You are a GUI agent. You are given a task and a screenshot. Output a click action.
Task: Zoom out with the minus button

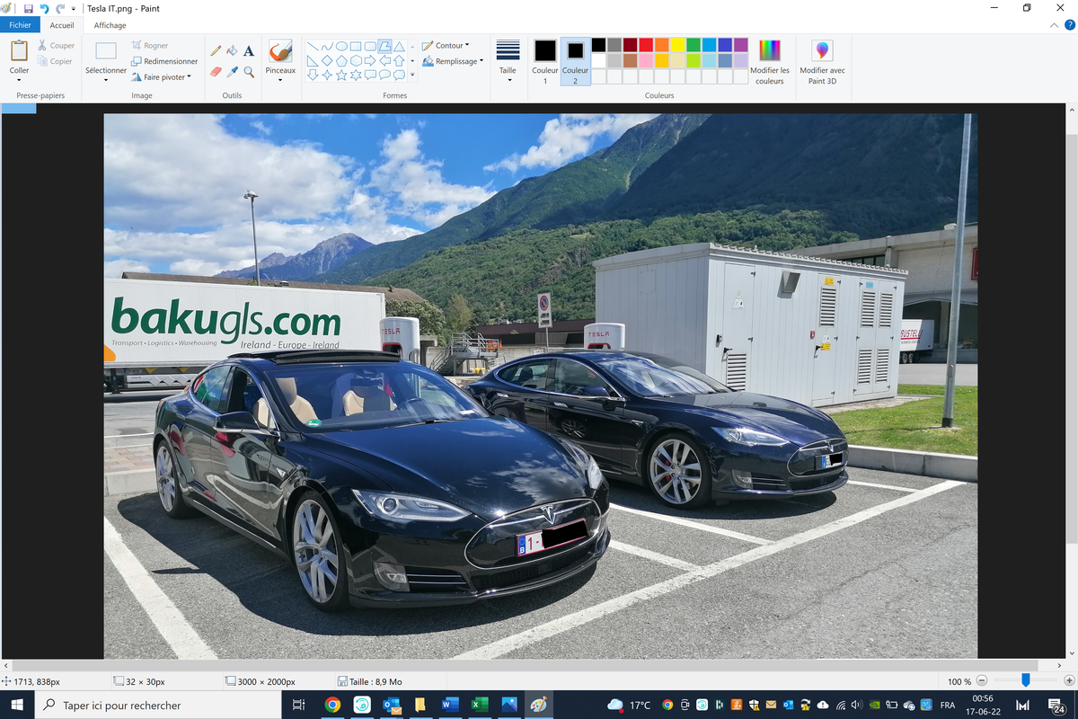click(x=982, y=681)
